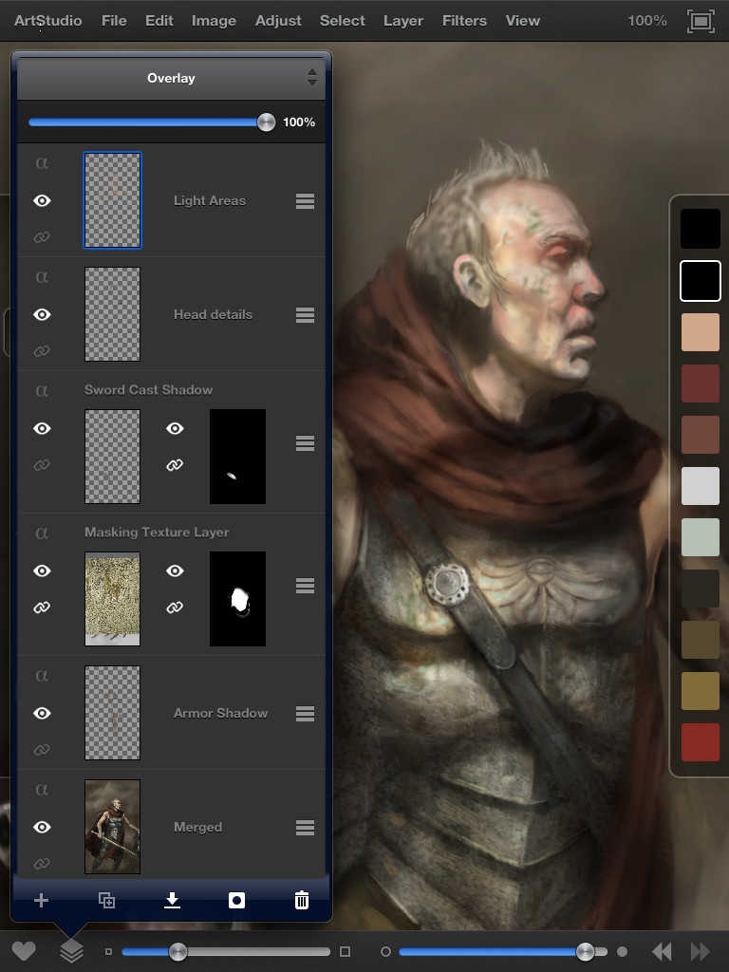Add a layer mask with mask icon
The image size is (729, 972).
[x=236, y=900]
